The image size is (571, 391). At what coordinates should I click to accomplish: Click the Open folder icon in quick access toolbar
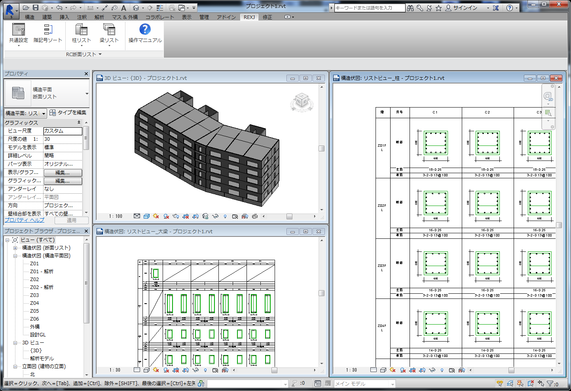[26, 8]
